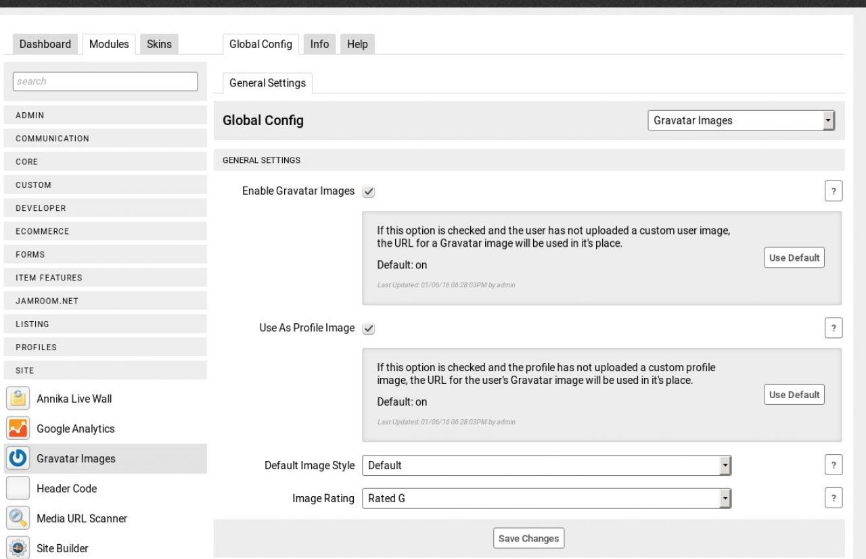Click the Google Analytics chart icon
This screenshot has width=866, height=559.
pyautogui.click(x=16, y=429)
